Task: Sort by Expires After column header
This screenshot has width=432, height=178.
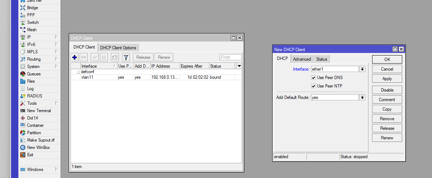Action: pyautogui.click(x=194, y=66)
